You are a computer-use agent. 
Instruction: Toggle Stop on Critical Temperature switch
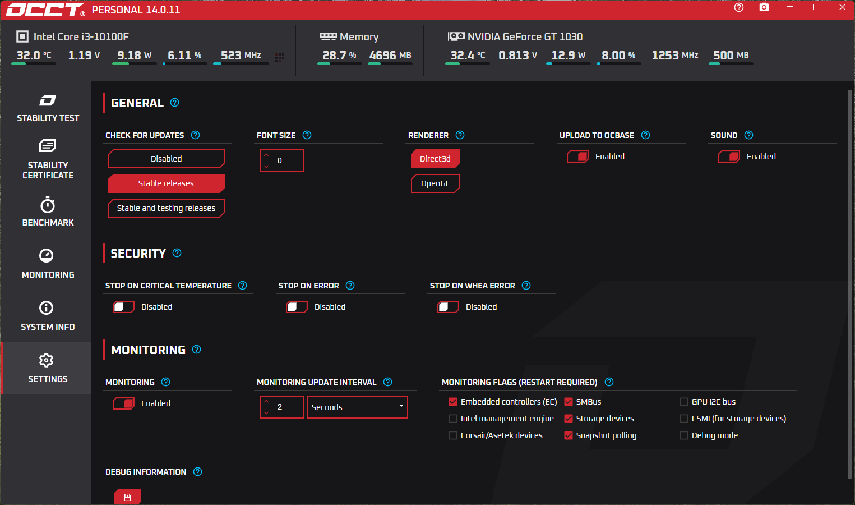coord(123,307)
